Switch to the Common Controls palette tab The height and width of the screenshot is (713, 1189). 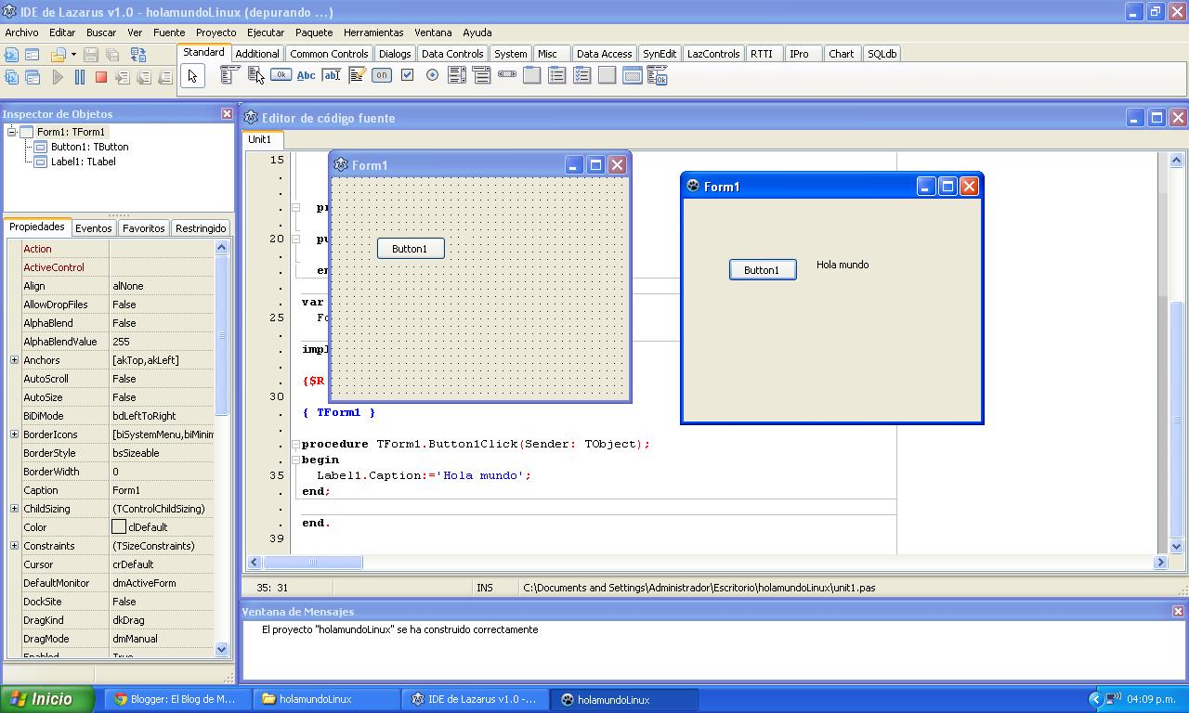tap(329, 54)
